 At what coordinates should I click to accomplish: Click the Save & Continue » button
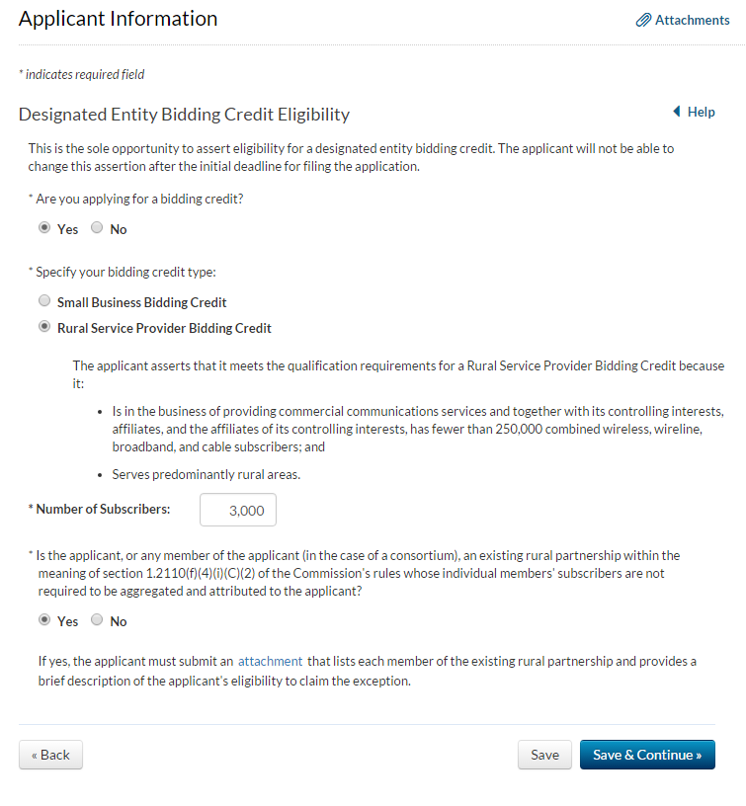tap(647, 755)
